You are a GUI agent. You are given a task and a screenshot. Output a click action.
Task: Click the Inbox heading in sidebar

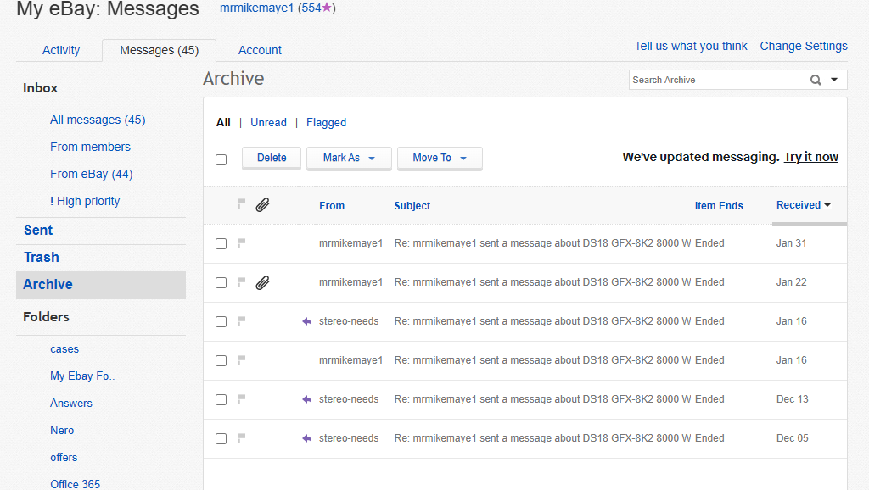41,88
